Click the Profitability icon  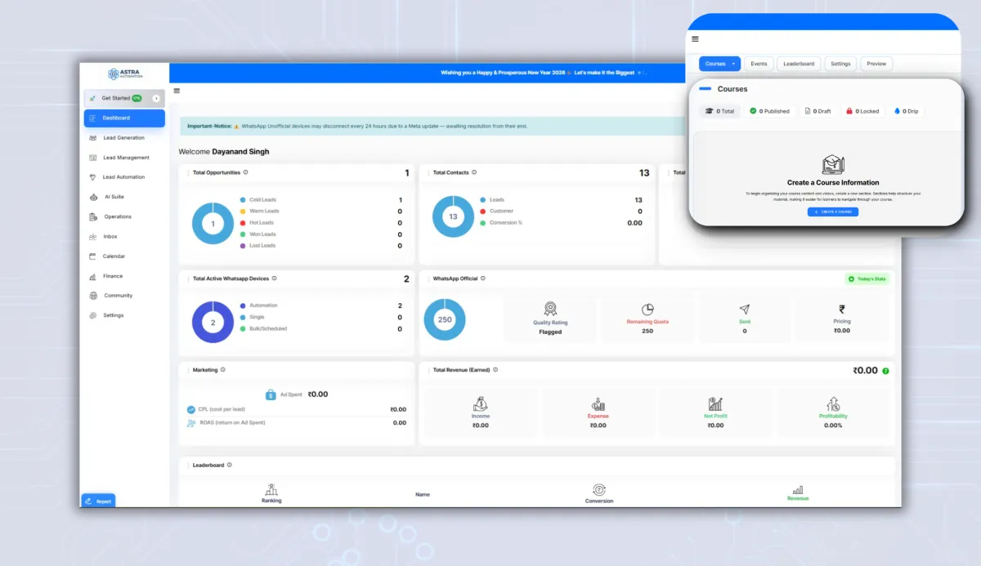tap(833, 404)
